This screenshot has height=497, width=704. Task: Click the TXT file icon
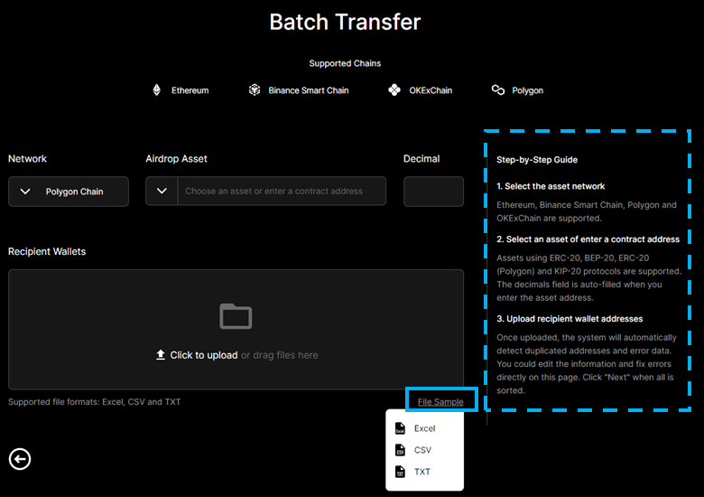click(400, 472)
